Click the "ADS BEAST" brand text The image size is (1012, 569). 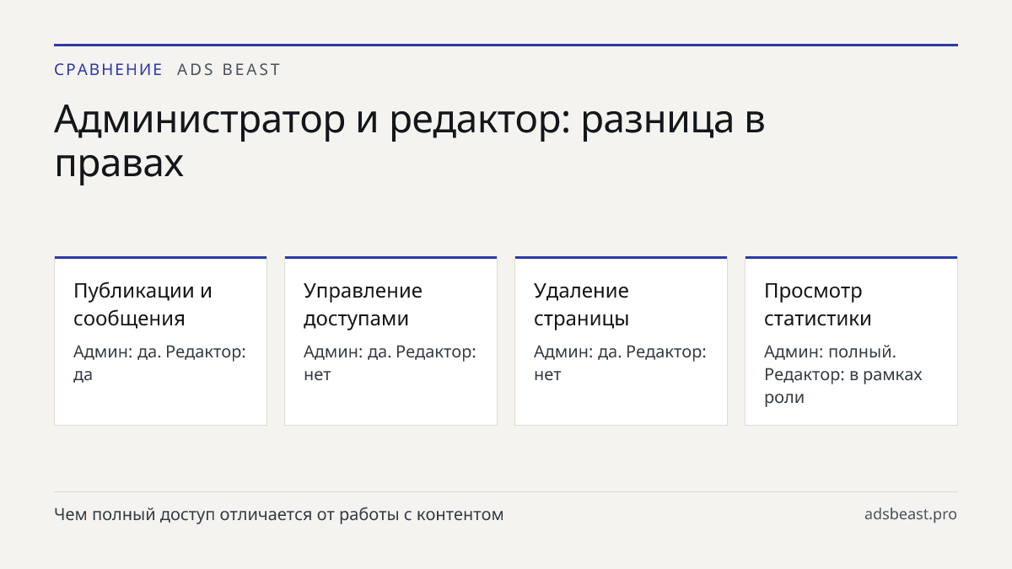[x=229, y=70]
